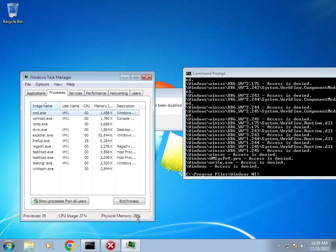Viewport: 336px width, 252px height.
Task: Open the Recycle Bin desktop icon
Action: click(13, 13)
